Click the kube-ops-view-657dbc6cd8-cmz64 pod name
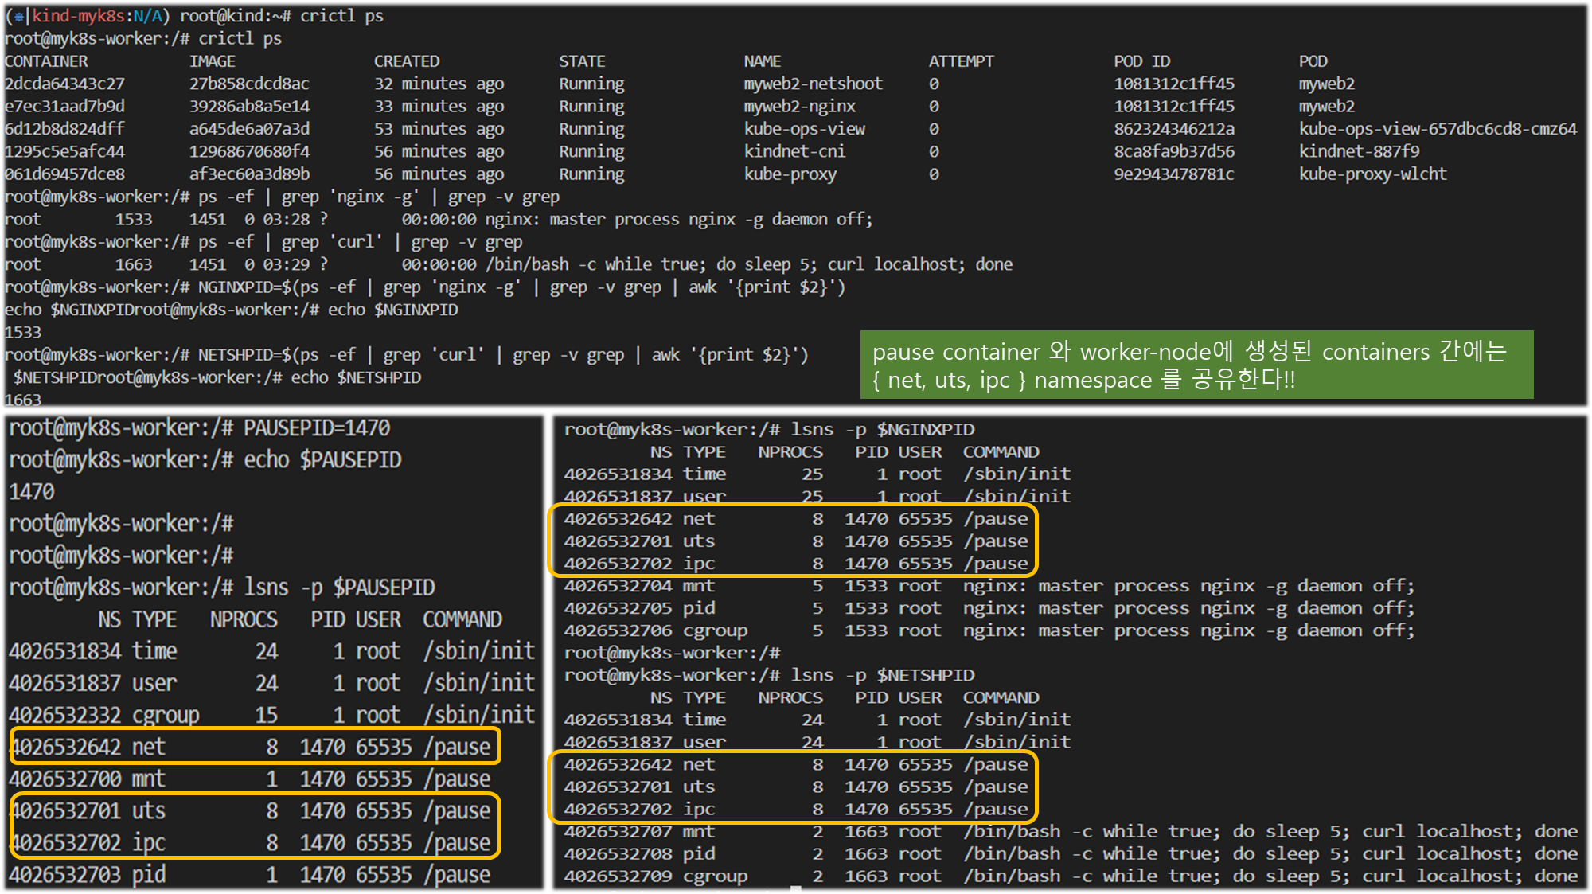The image size is (1592, 894). [x=1437, y=129]
